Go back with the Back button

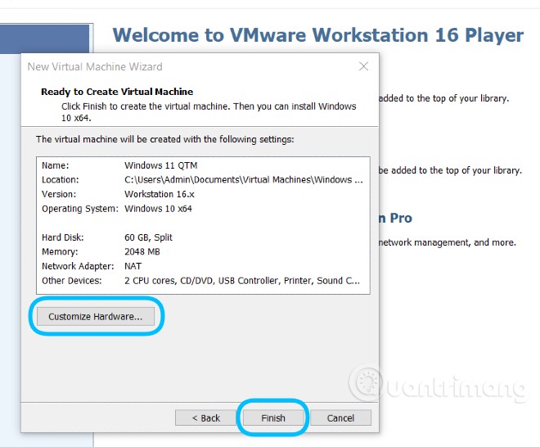point(205,418)
